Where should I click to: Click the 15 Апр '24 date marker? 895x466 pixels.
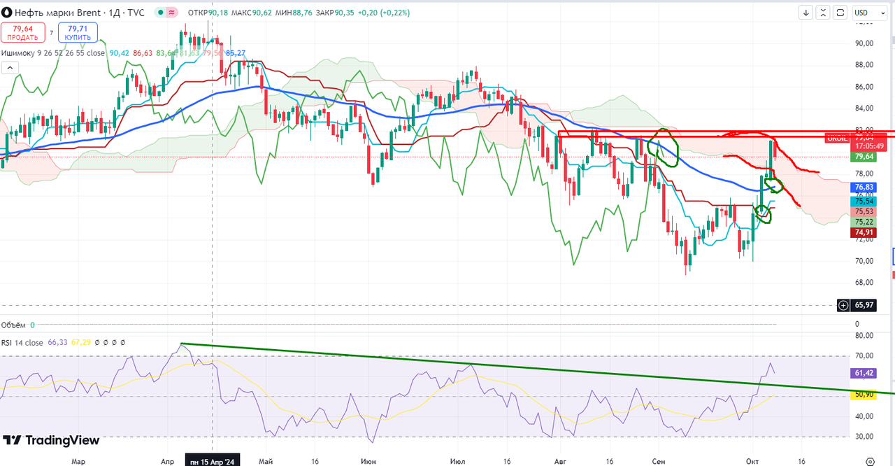(x=213, y=461)
